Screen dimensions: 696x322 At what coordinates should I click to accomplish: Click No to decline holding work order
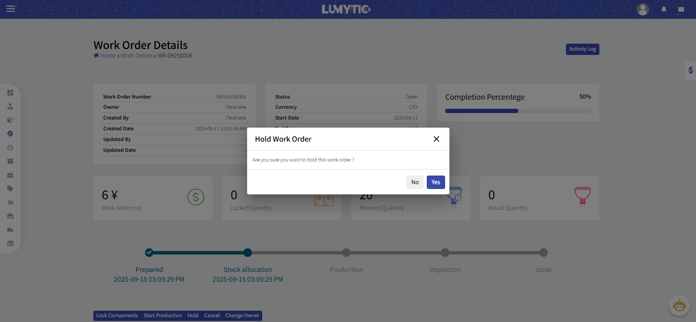(414, 182)
